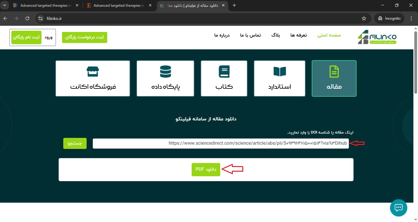Open صفحه اصلی menu item
This screenshot has height=222, width=418.
coord(329,35)
